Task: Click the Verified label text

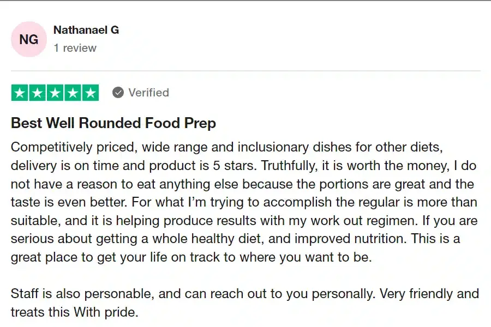Action: pos(148,93)
